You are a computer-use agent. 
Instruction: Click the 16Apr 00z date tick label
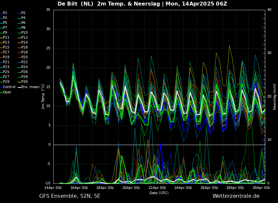[79, 188]
